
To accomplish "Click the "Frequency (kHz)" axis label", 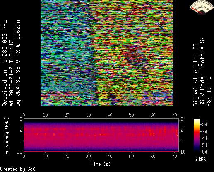I will tap(7, 136).
